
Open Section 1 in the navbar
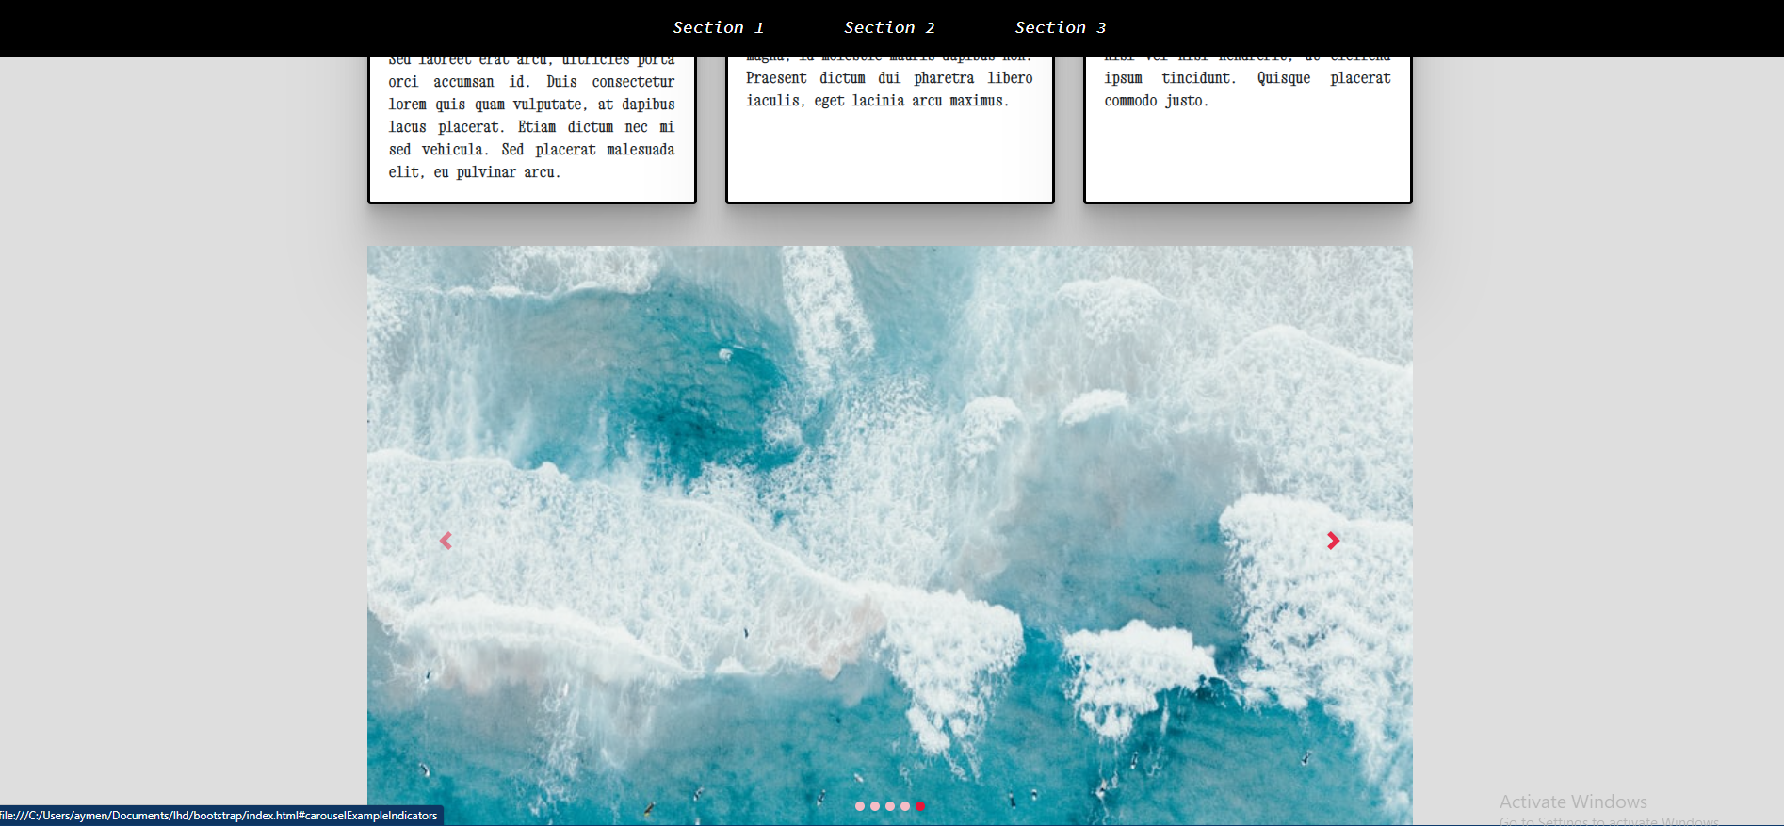[718, 28]
